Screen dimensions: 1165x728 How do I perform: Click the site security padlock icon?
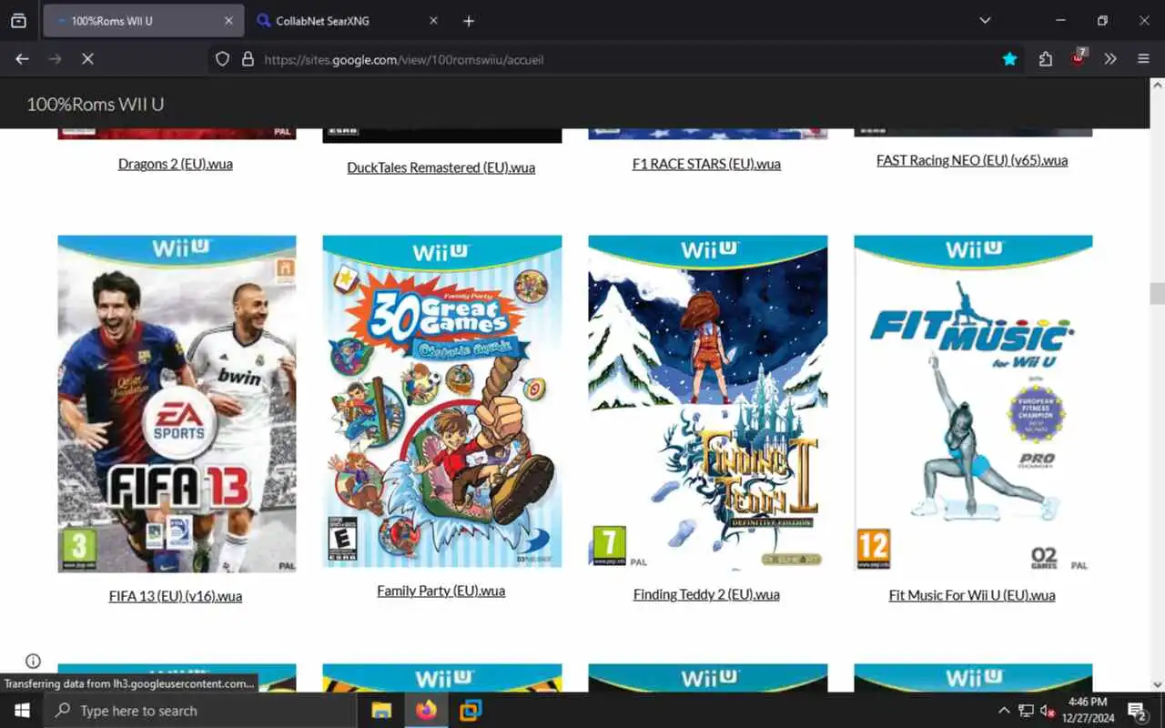(x=247, y=59)
